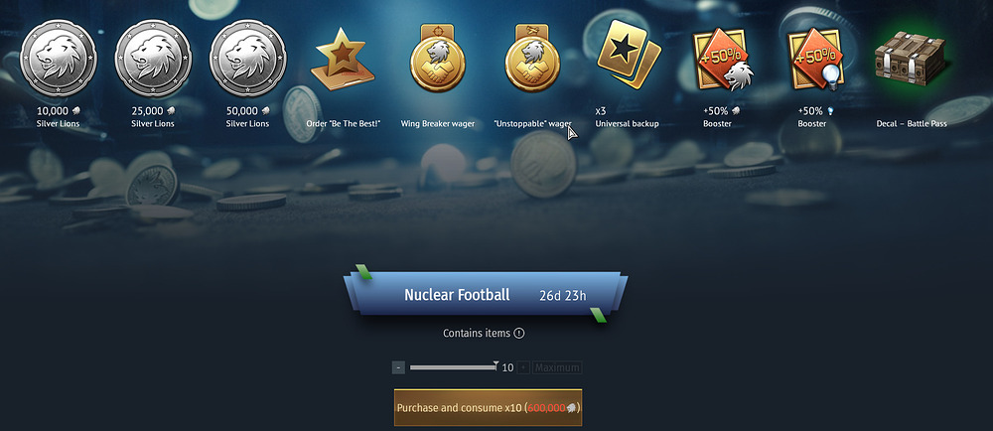The height and width of the screenshot is (431, 993).
Task: Click the +50% research booster lightbulb icon
Action: pyautogui.click(x=817, y=59)
